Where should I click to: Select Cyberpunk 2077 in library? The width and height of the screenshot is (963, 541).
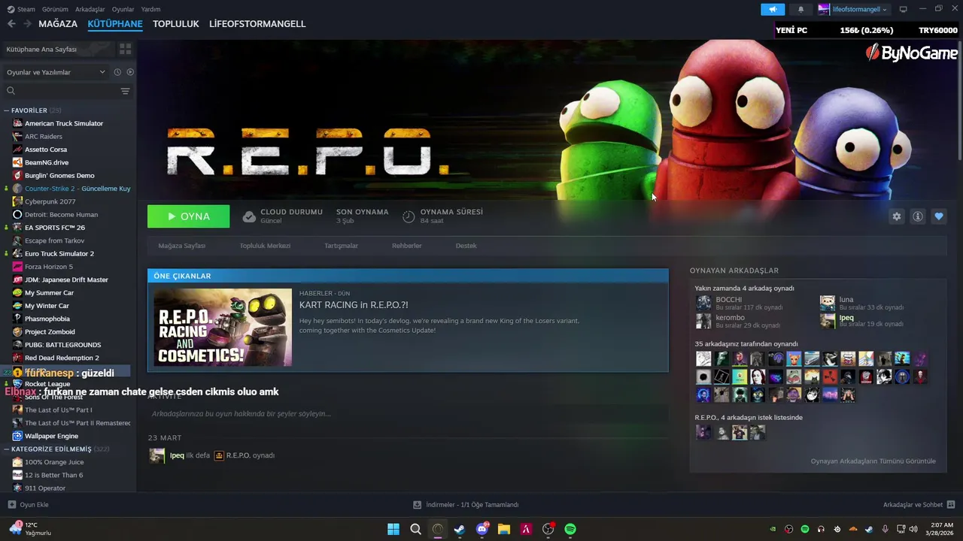50,201
